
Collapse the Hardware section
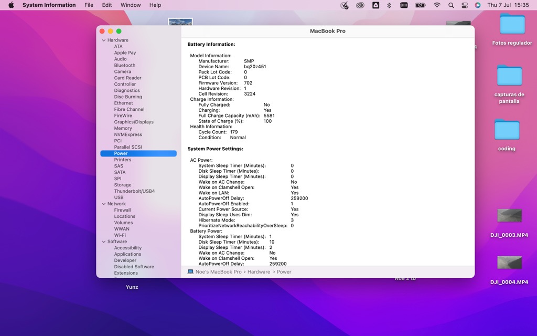(x=104, y=40)
